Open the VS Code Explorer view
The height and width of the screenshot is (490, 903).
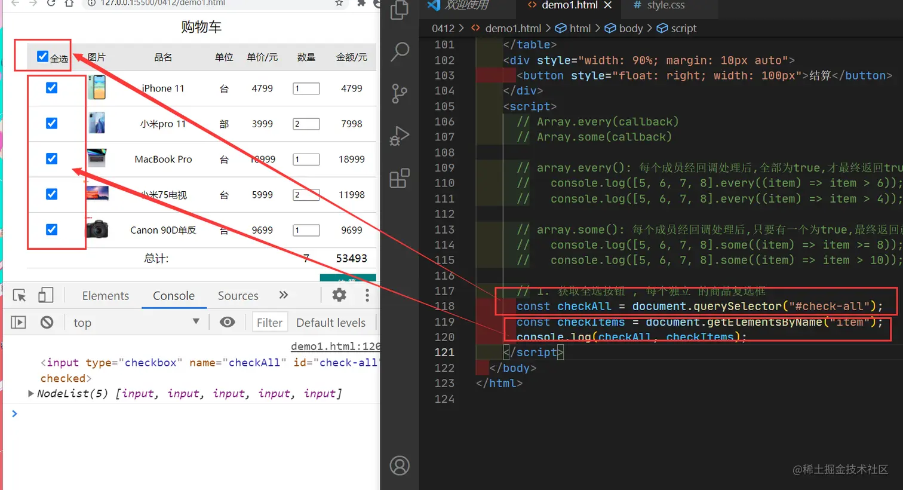[x=399, y=10]
